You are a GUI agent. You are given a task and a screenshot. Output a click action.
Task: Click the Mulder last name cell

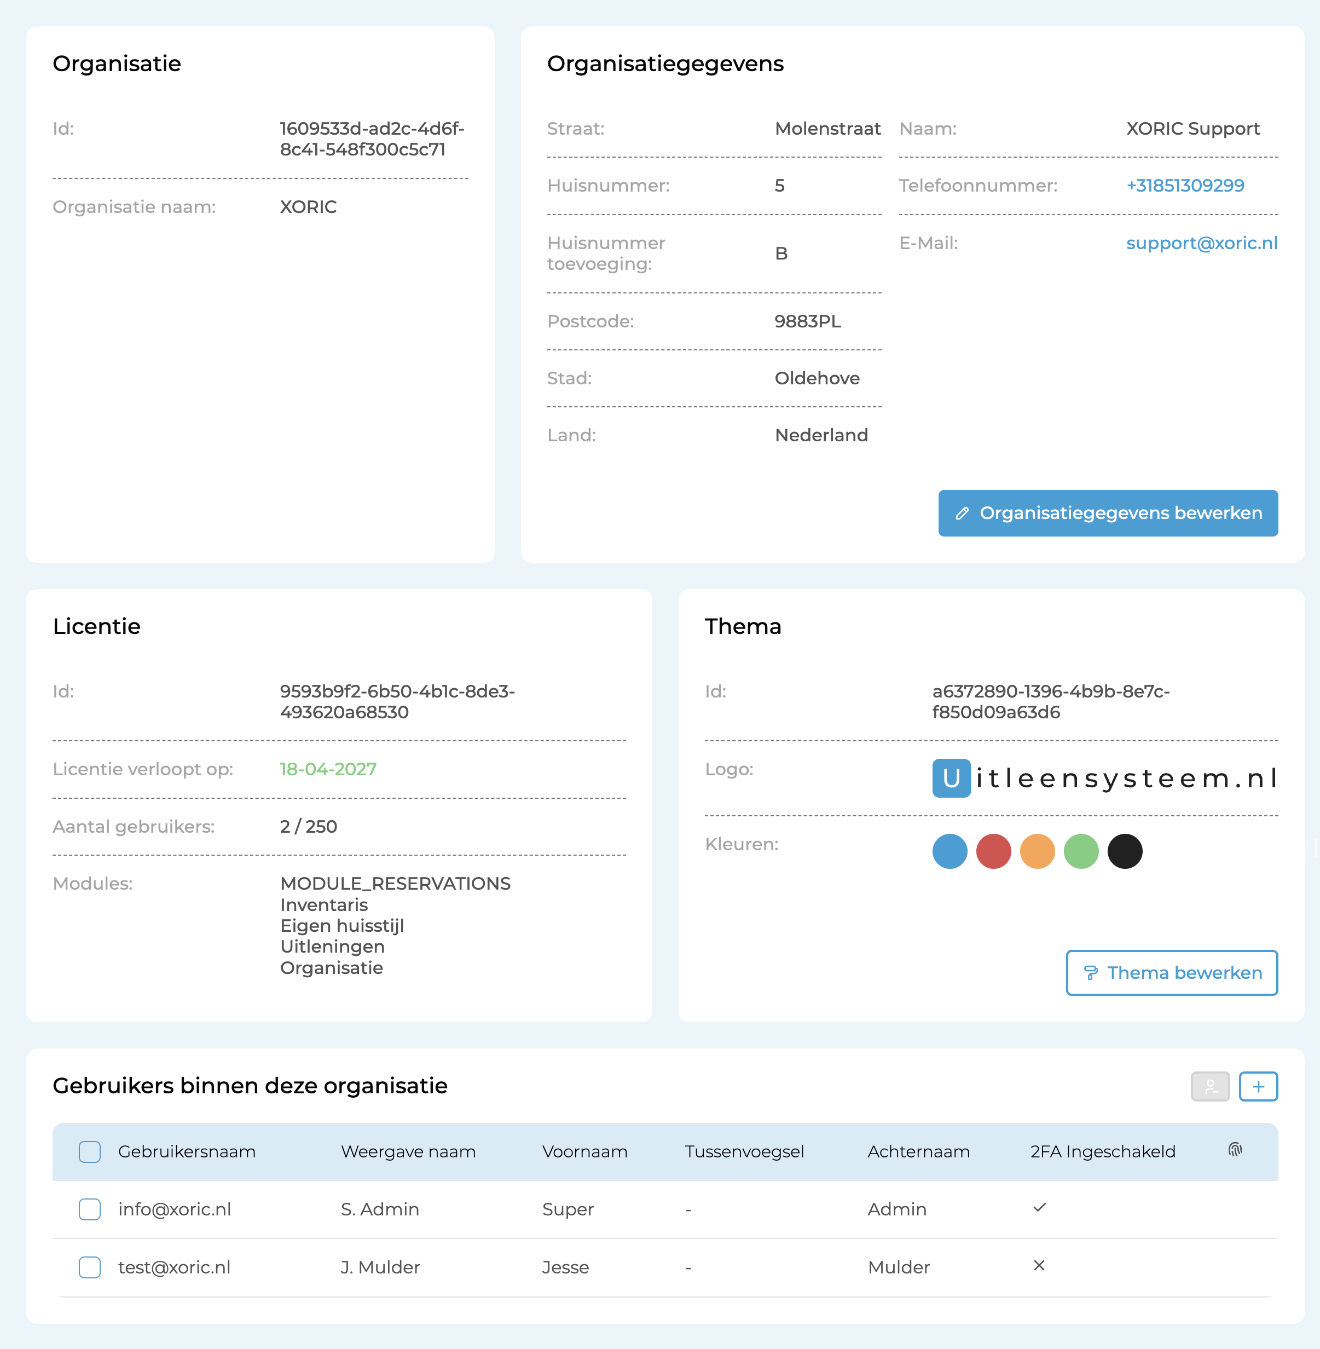[x=899, y=1267]
